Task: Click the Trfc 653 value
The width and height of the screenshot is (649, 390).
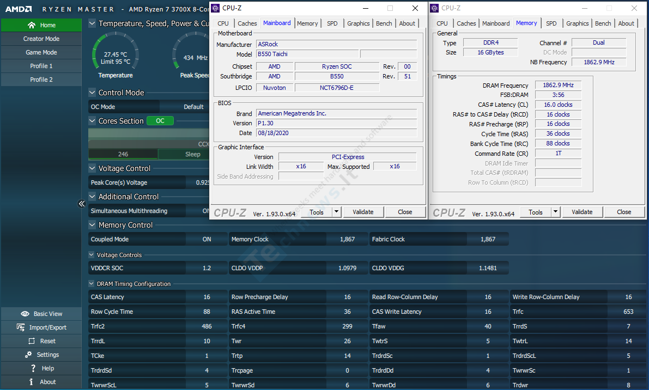Action: pyautogui.click(x=628, y=312)
